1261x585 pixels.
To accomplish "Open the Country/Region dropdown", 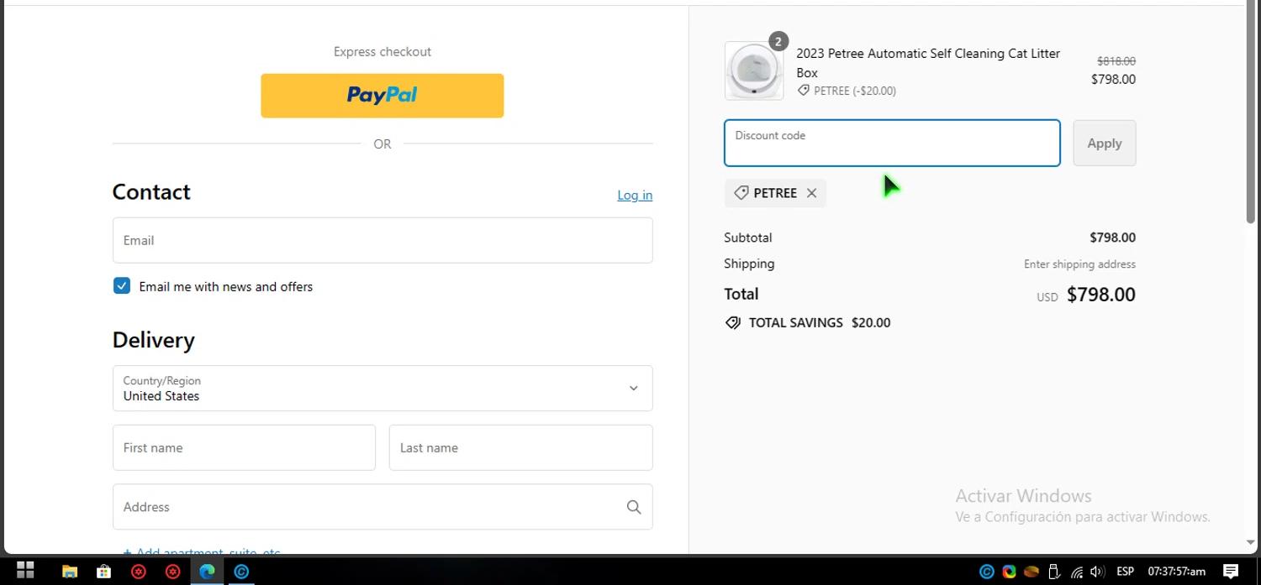I will click(383, 388).
